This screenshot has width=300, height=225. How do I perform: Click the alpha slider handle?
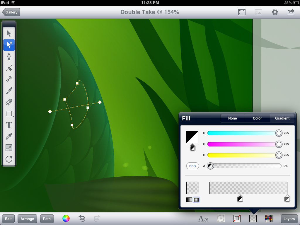(210, 166)
